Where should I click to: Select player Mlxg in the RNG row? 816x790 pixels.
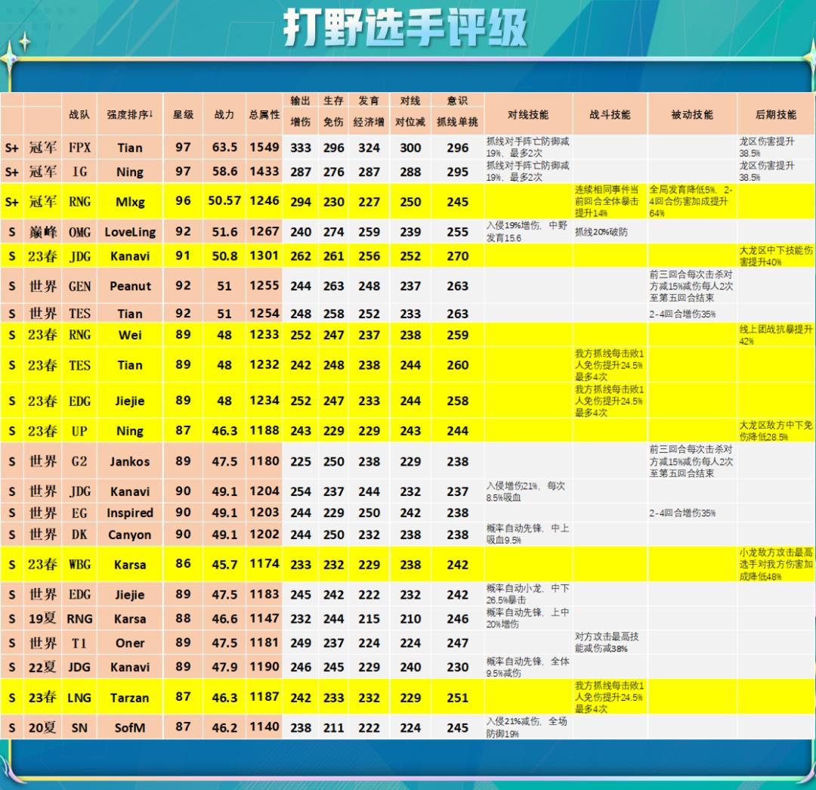click(x=129, y=202)
